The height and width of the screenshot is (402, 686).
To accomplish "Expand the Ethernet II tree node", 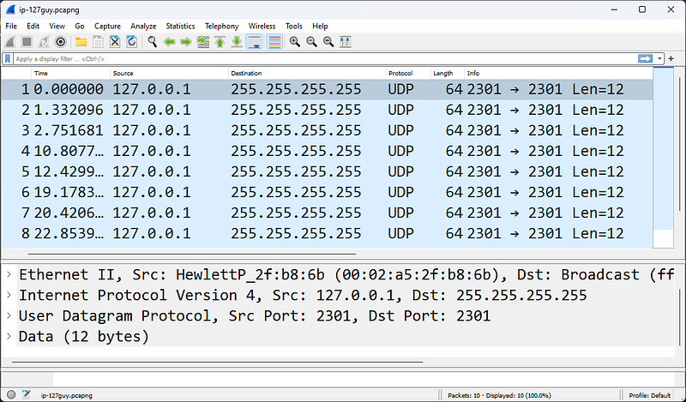I will [9, 274].
